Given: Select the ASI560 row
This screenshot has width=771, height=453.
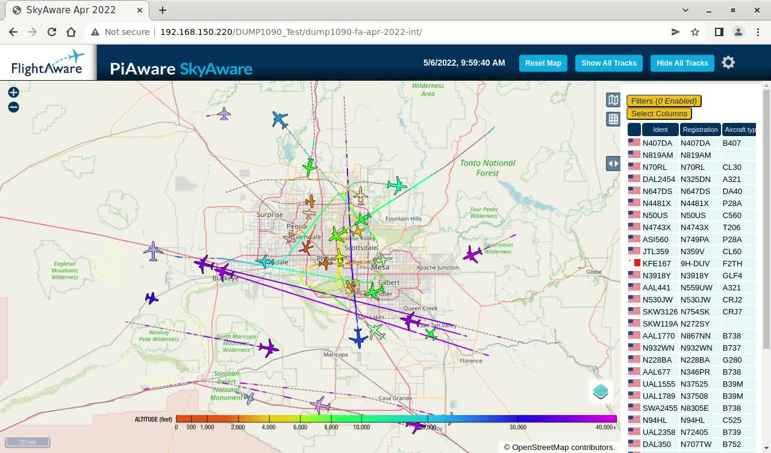Looking at the screenshot, I should point(691,239).
